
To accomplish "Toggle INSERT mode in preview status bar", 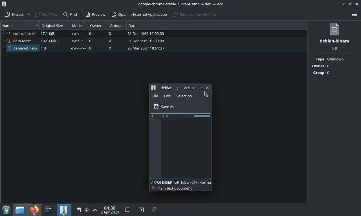I will click(167, 182).
